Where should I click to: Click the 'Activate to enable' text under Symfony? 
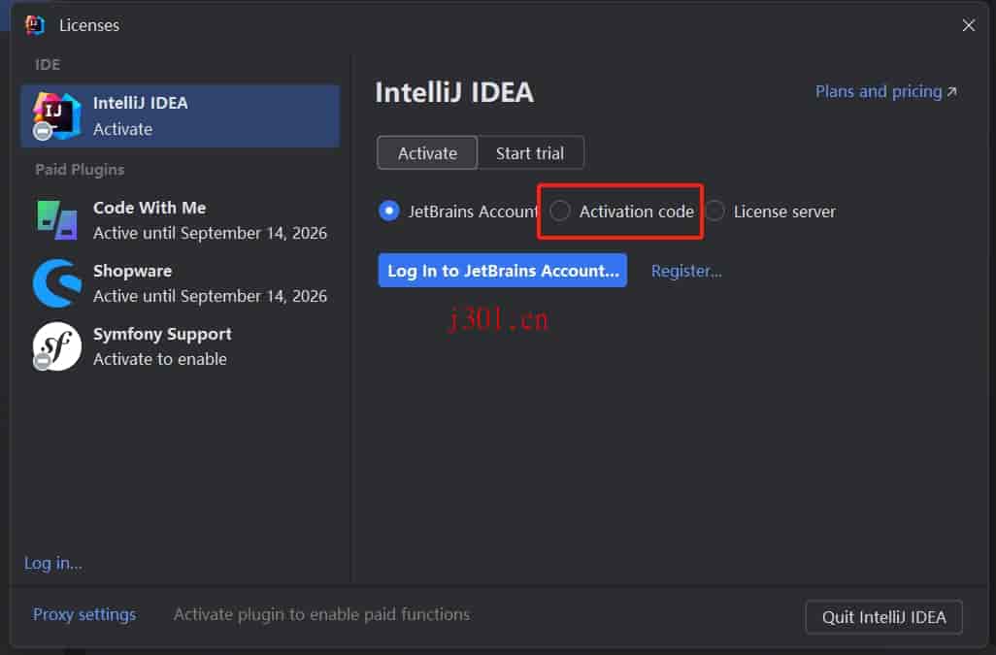160,359
